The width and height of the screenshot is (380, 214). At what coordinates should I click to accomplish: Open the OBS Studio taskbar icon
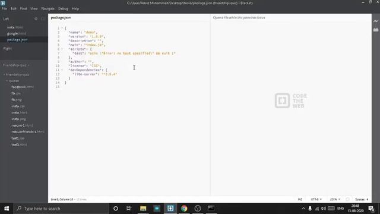198,209
